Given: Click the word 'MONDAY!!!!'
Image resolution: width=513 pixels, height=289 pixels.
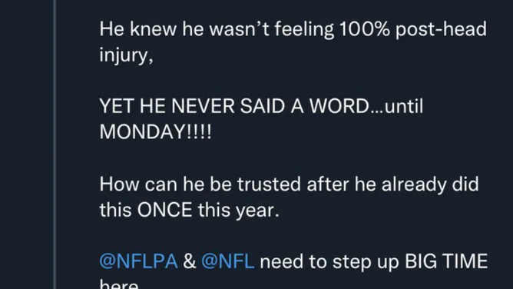Looking at the screenshot, I should (155, 132).
